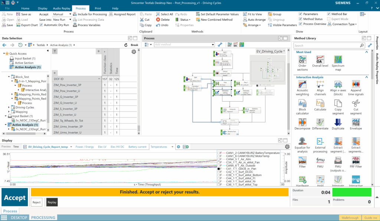Open the Elec HV DC display tab
The width and height of the screenshot is (380, 221).
point(118,146)
